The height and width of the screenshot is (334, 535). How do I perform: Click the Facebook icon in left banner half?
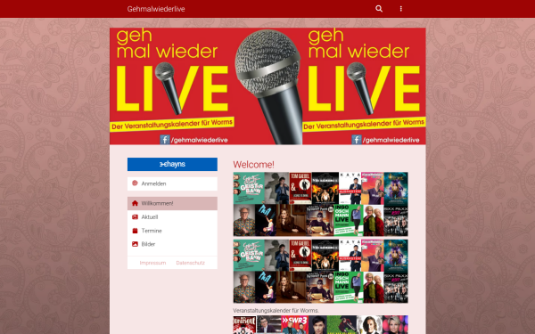(x=165, y=140)
